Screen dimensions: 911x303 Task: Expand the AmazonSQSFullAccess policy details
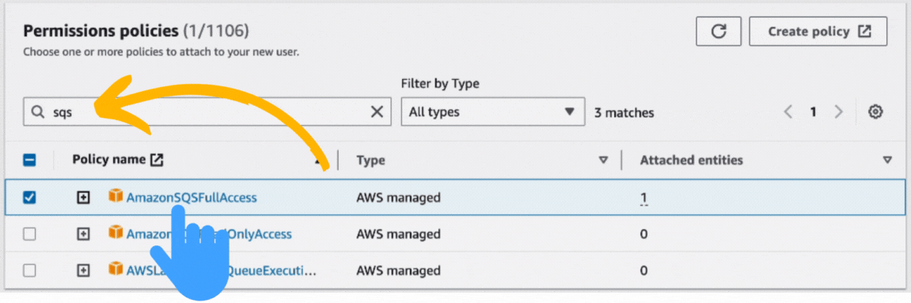[84, 197]
